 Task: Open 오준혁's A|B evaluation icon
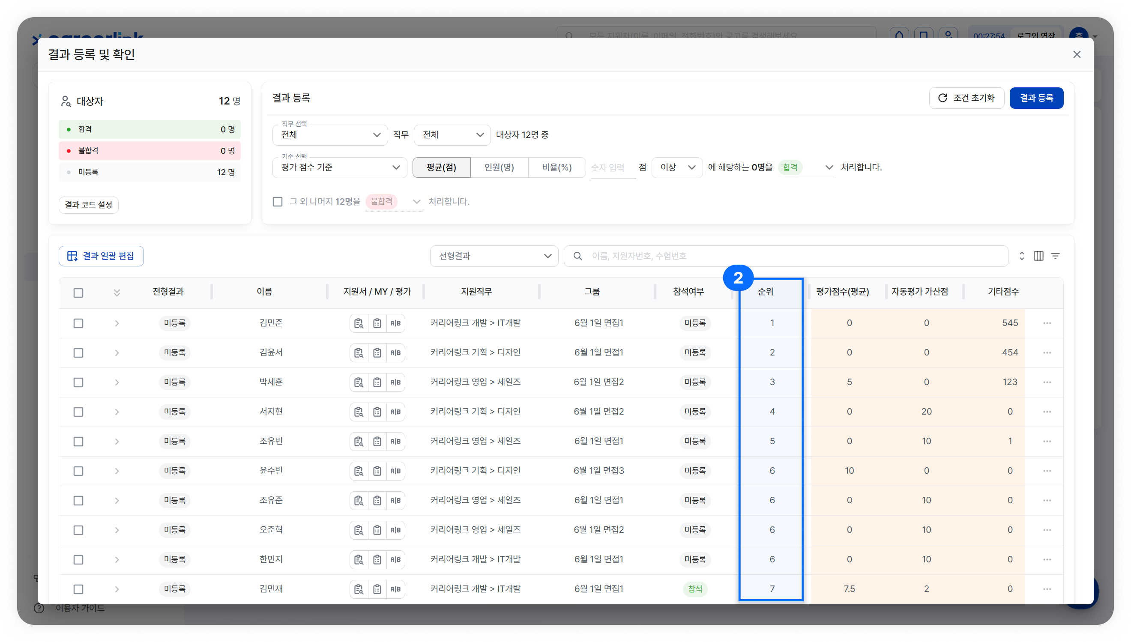[395, 530]
